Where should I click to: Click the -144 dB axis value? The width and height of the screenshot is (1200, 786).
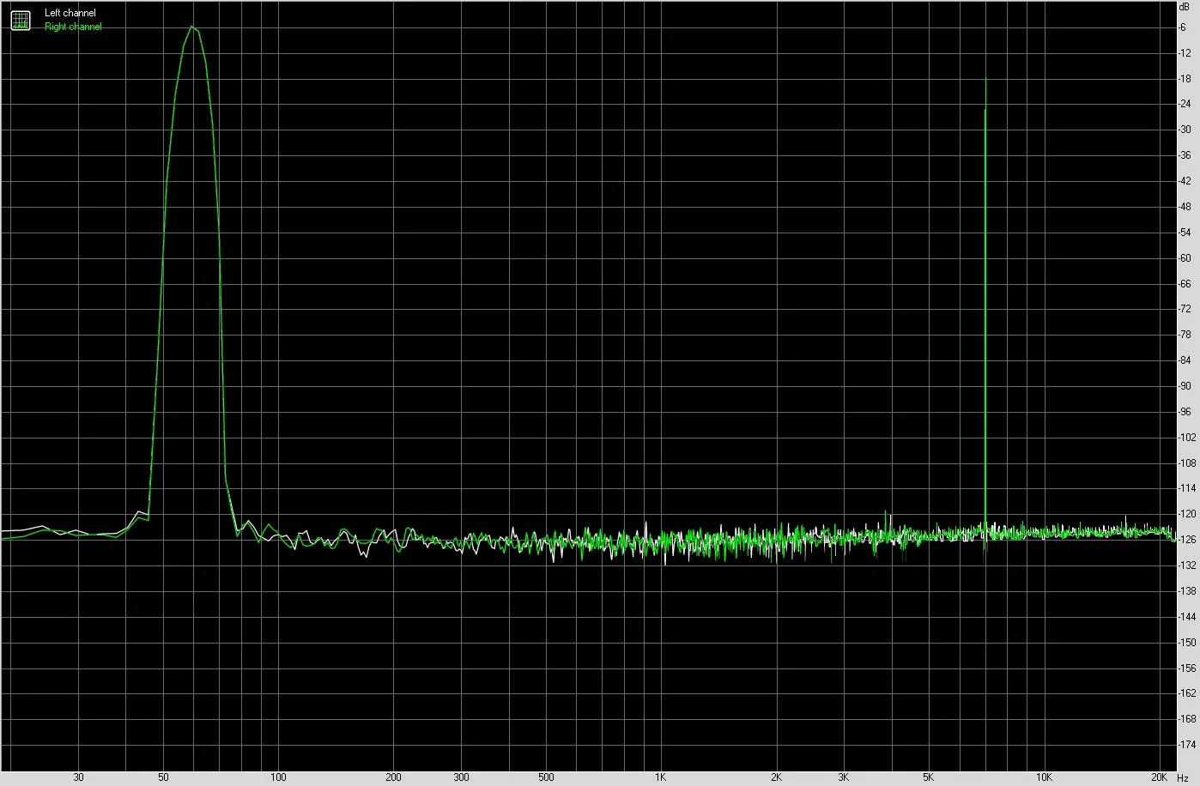[1187, 617]
